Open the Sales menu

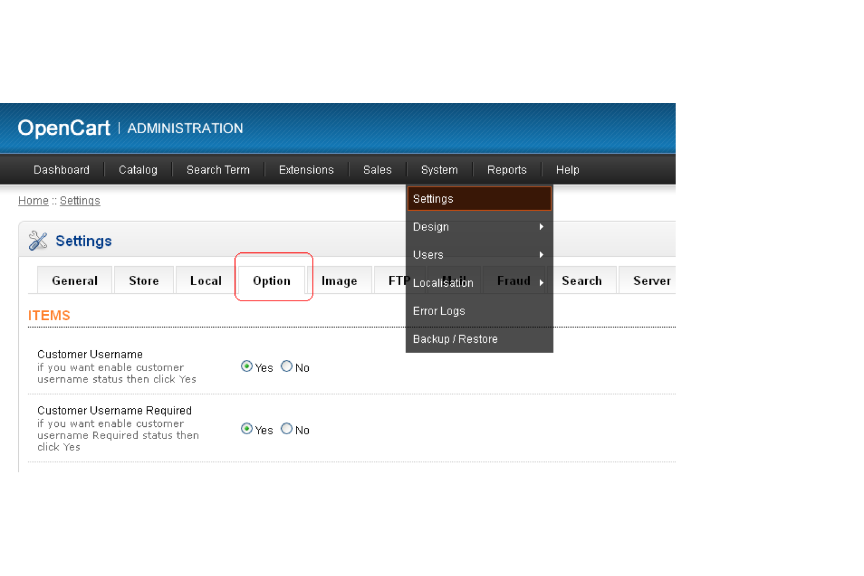coord(377,170)
